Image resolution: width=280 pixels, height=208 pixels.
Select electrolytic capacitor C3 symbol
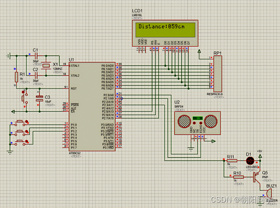point(40,98)
